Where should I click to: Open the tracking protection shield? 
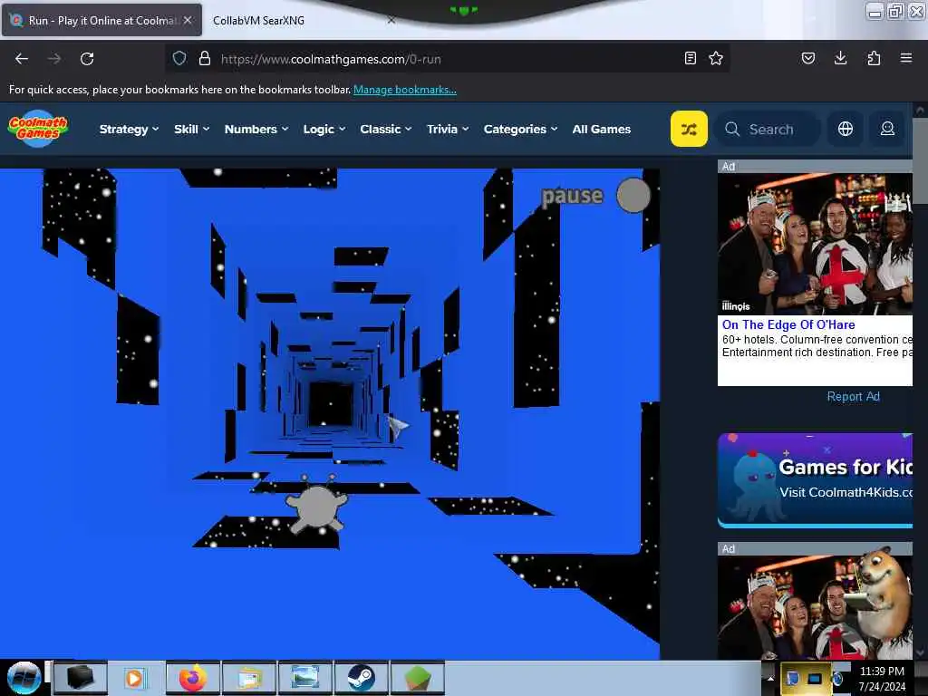click(x=179, y=58)
